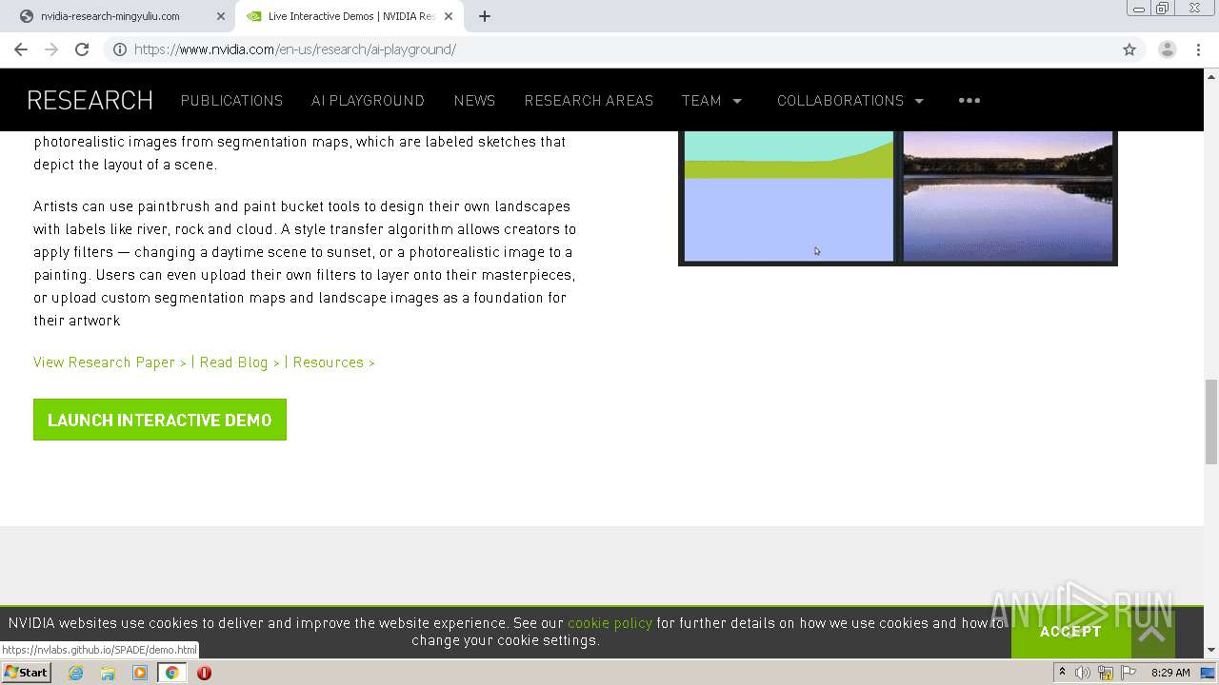Screen dimensions: 1219x685
Task: Click the browser forward arrow
Action: pos(51,49)
